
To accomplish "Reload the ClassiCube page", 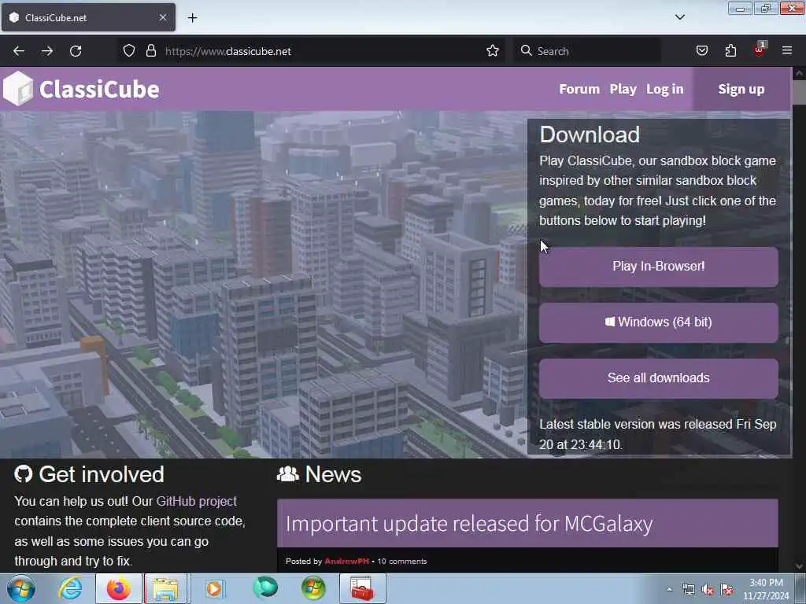I will click(76, 51).
